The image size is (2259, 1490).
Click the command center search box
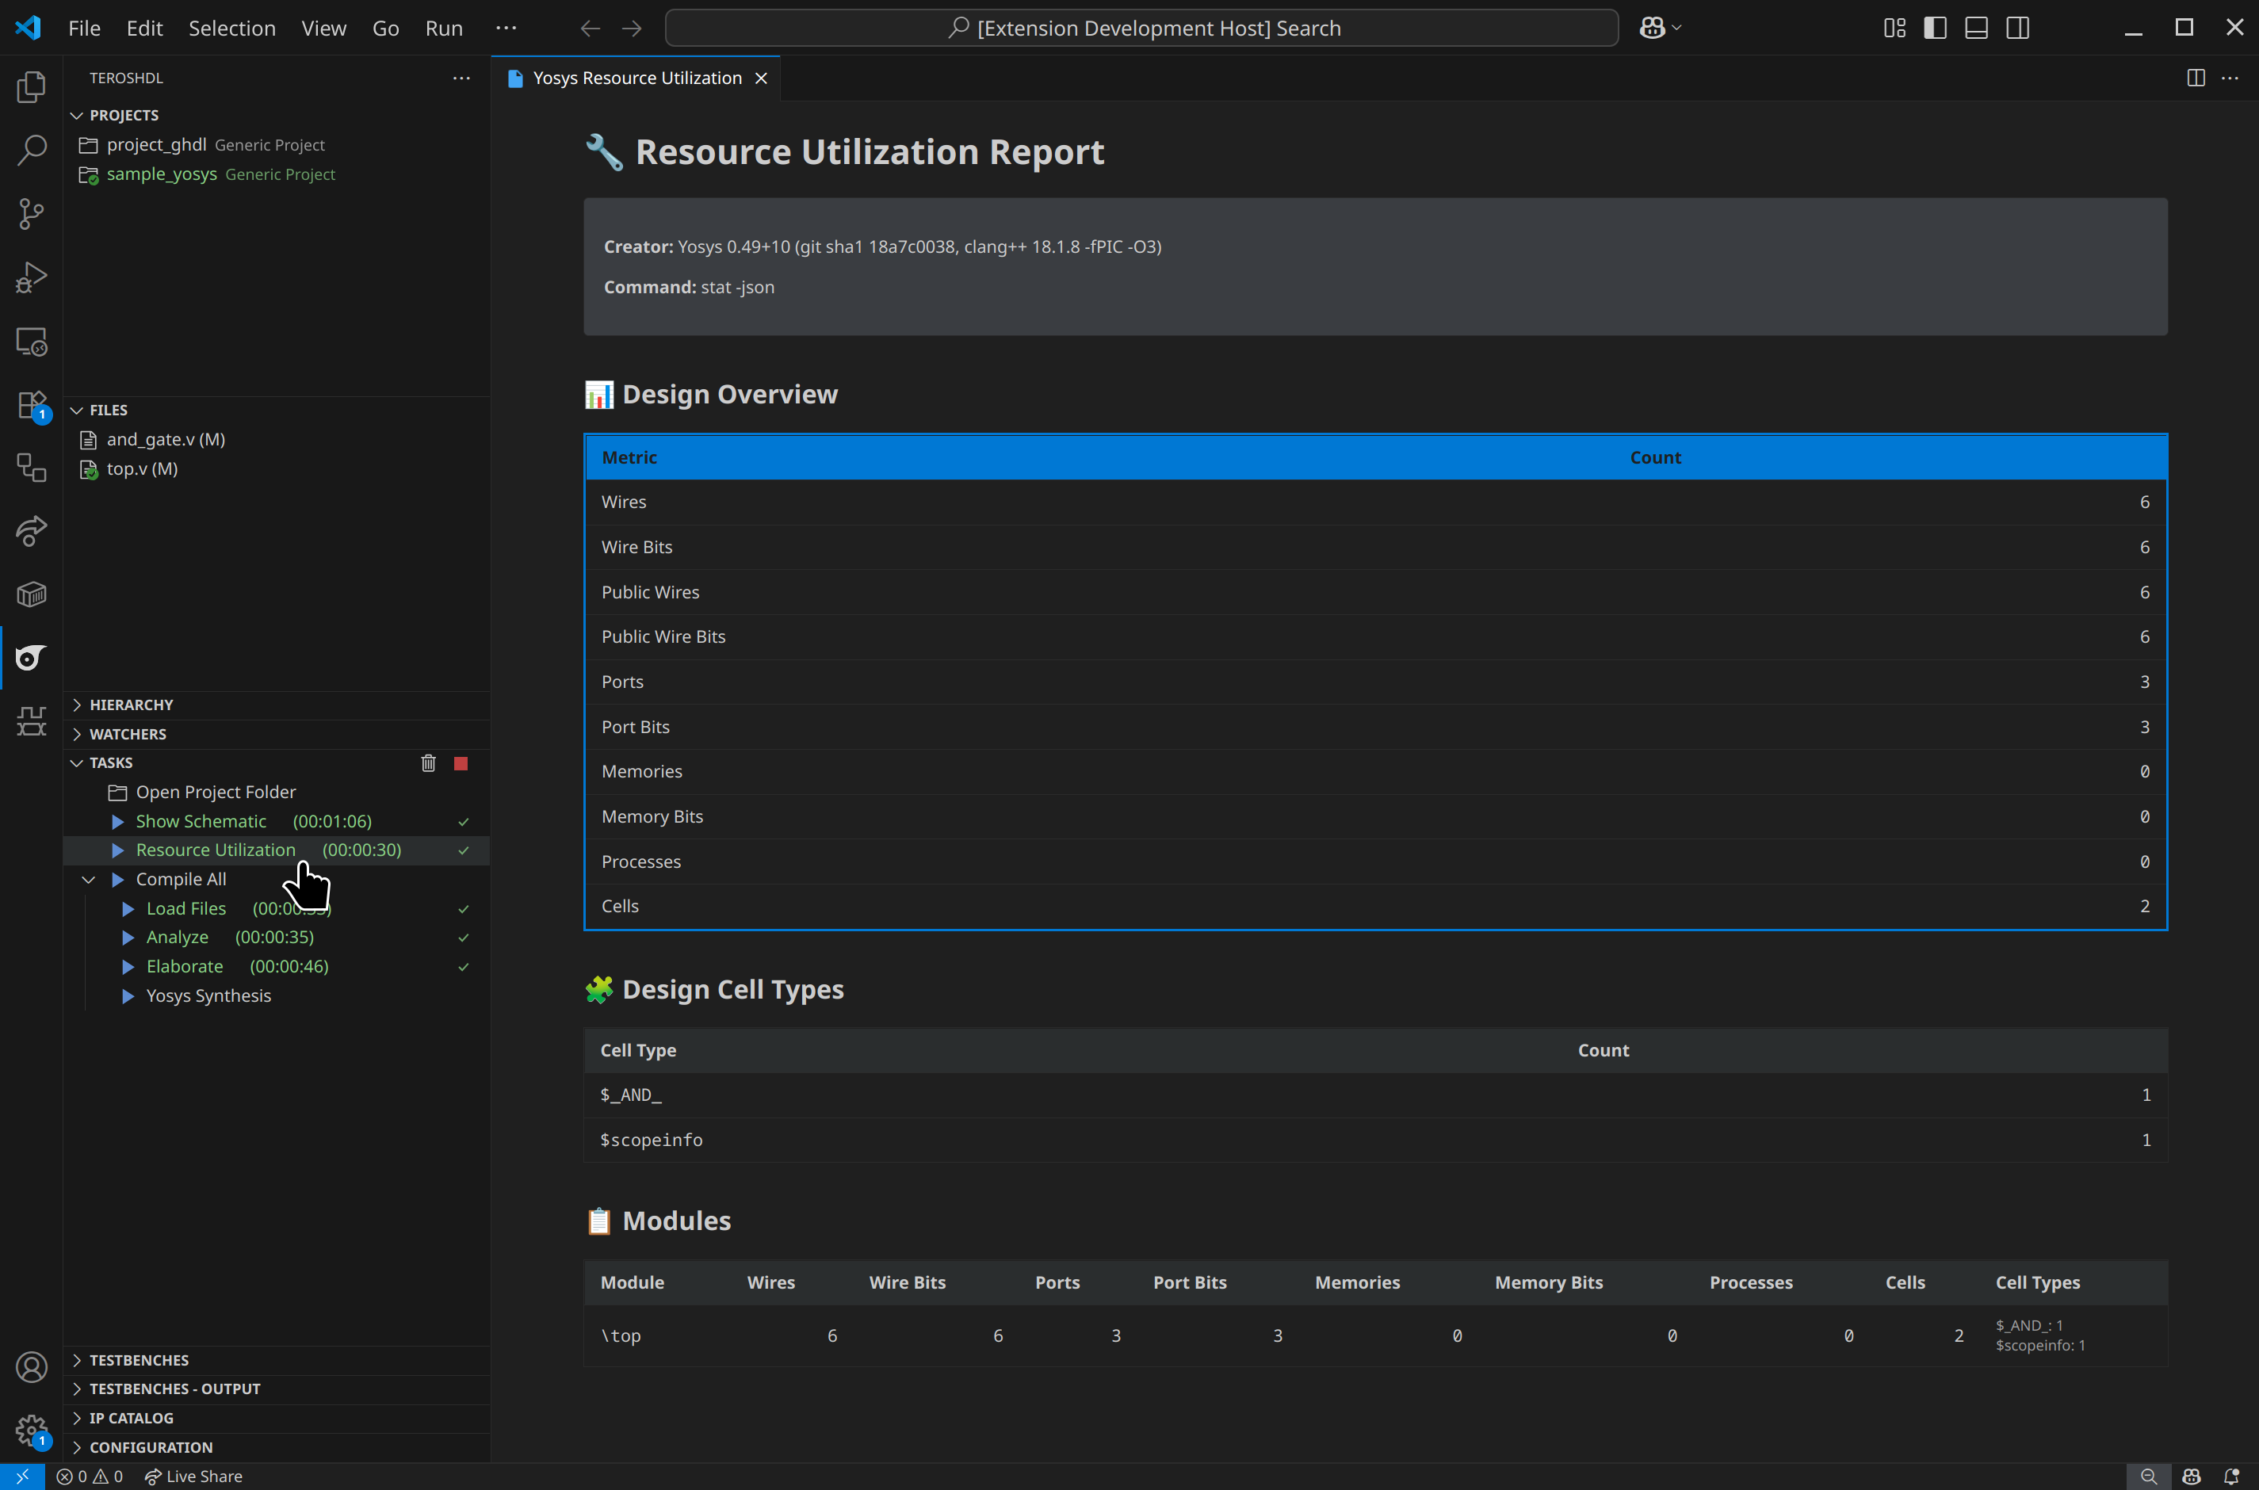(1141, 28)
